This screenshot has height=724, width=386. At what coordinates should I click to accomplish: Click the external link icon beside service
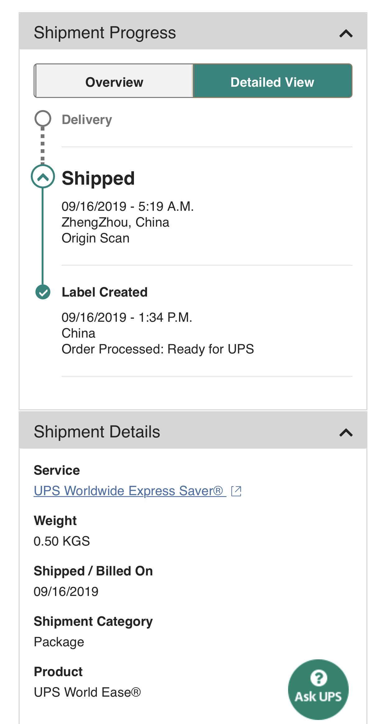(236, 491)
